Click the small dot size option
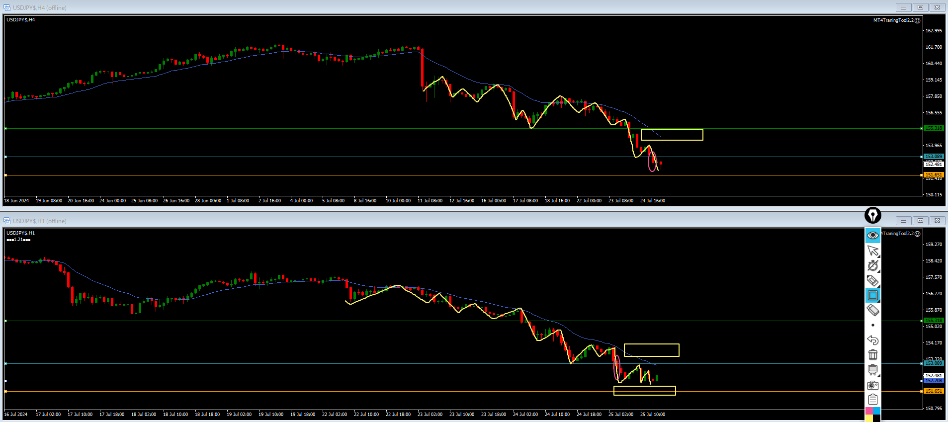The width and height of the screenshot is (948, 422). point(872,325)
